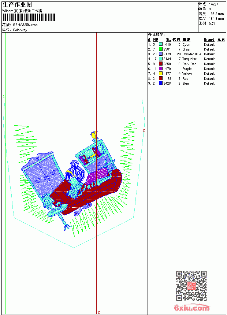Viewport: 227px width, 315px height.
Task: Click the Wilcom(汇京)装饰工作室 studio name
Action: [x=22, y=11]
